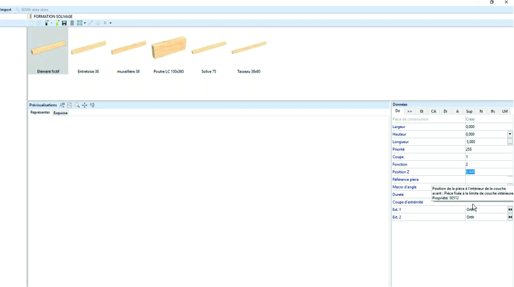This screenshot has height=287, width=514.
Task: Open the Longueur ellipsis button
Action: pos(510,142)
